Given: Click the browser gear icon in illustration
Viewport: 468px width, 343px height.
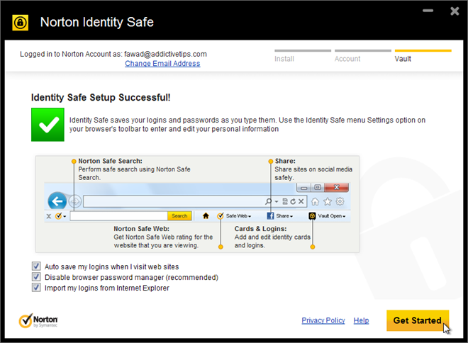Looking at the screenshot, I should tap(340, 202).
